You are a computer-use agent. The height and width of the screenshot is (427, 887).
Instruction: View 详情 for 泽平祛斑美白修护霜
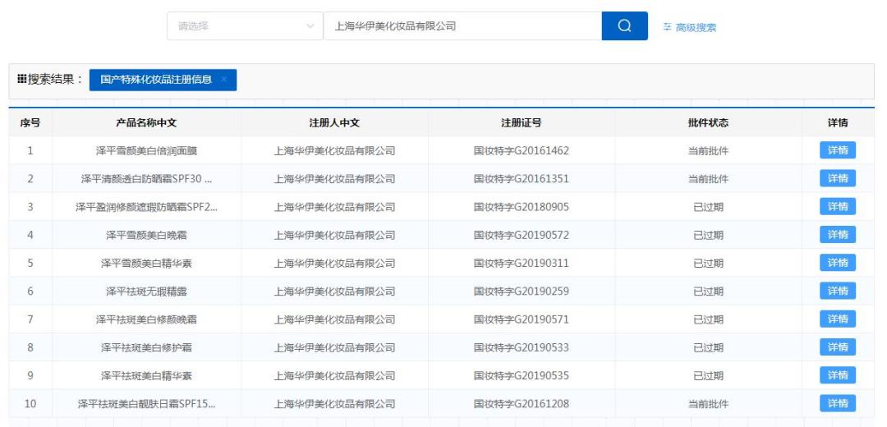[838, 347]
